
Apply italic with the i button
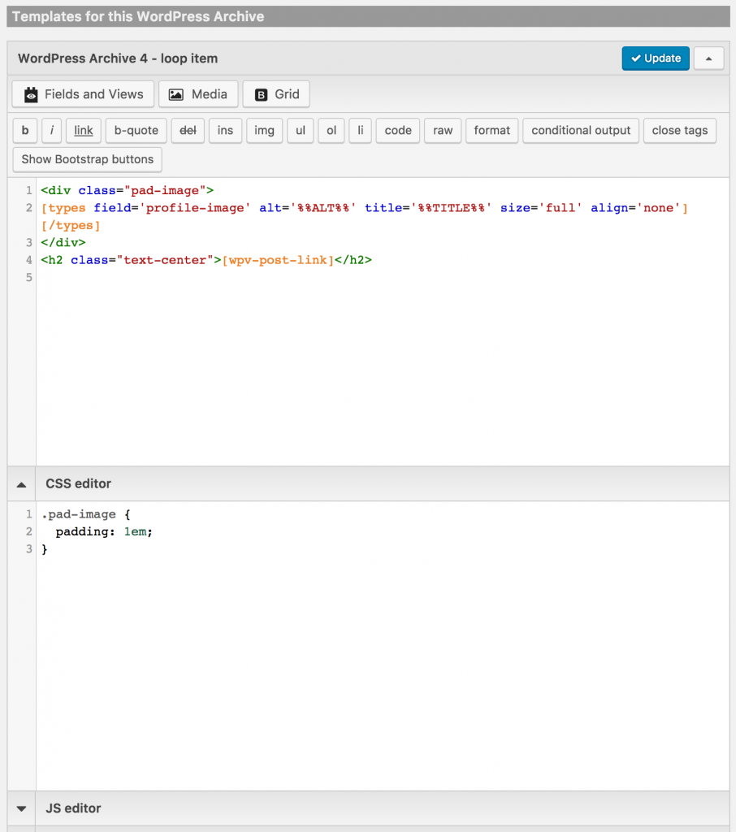point(51,131)
